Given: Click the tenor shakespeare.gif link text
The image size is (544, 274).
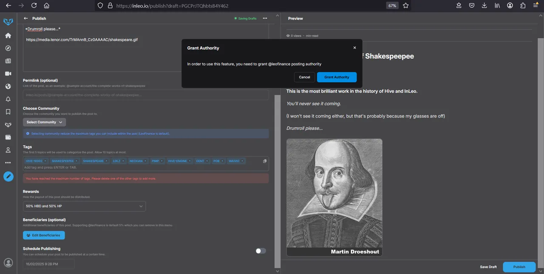Looking at the screenshot, I should click(x=82, y=39).
